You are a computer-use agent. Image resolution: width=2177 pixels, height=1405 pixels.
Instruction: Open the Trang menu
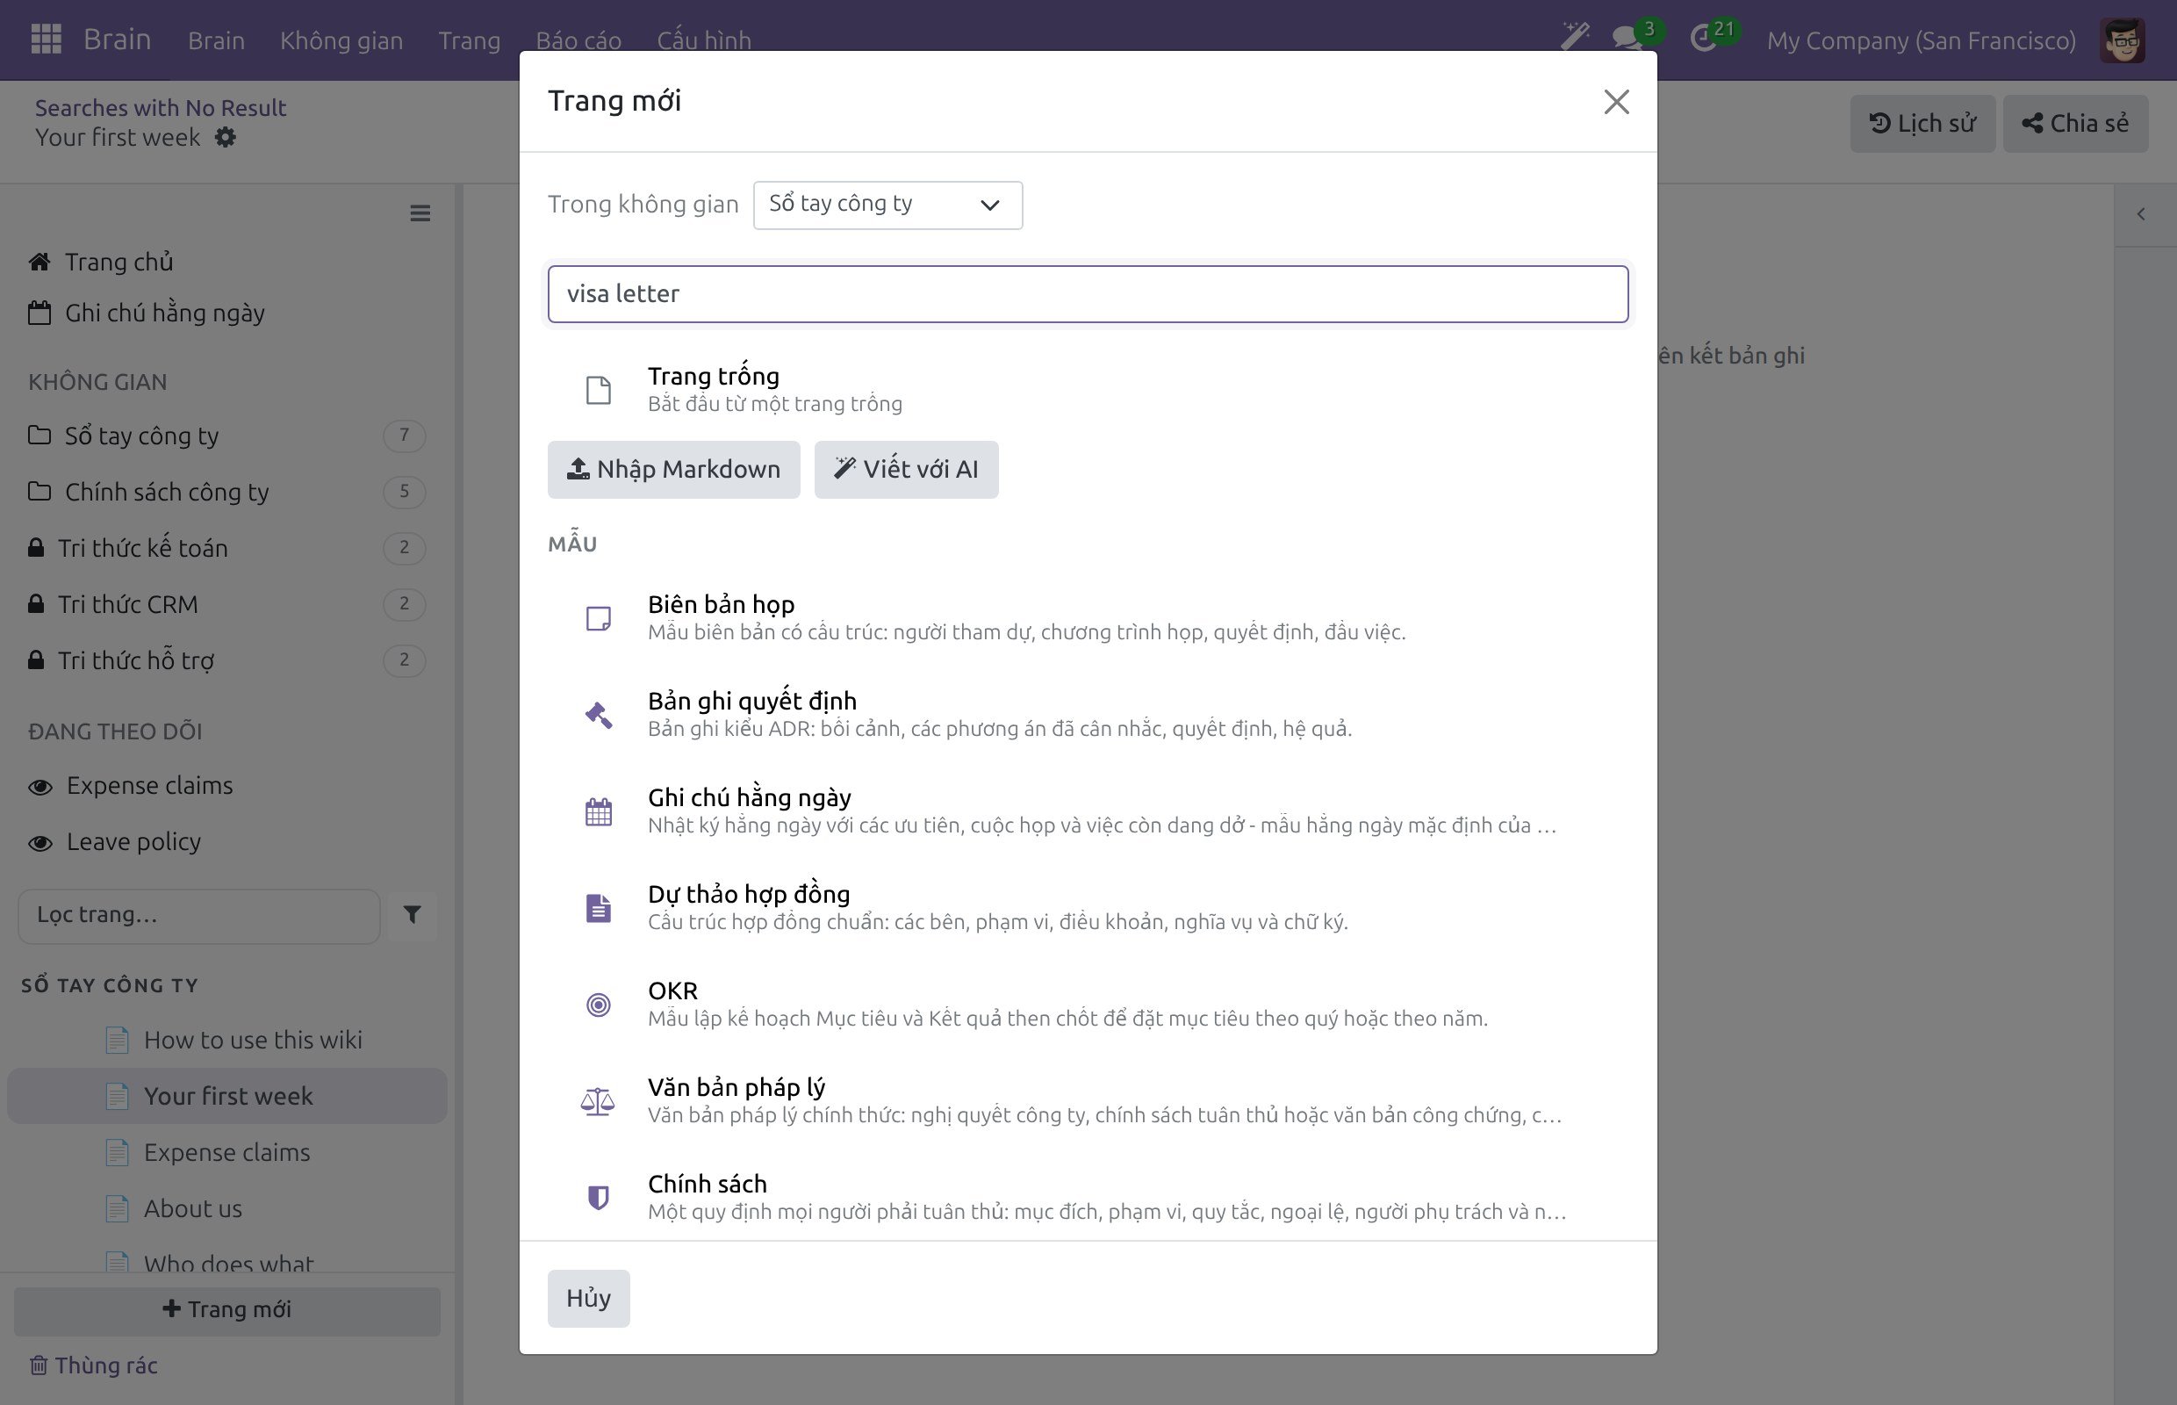click(x=469, y=40)
